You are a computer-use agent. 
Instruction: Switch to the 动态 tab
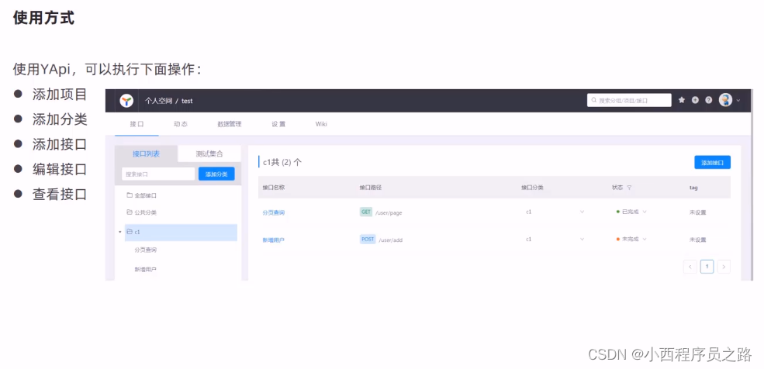click(180, 124)
